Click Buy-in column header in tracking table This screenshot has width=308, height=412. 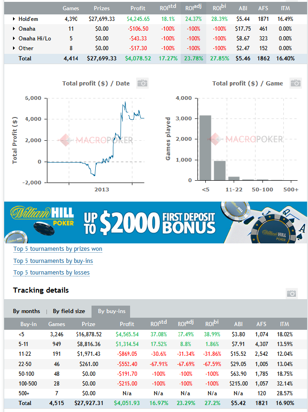click(28, 324)
